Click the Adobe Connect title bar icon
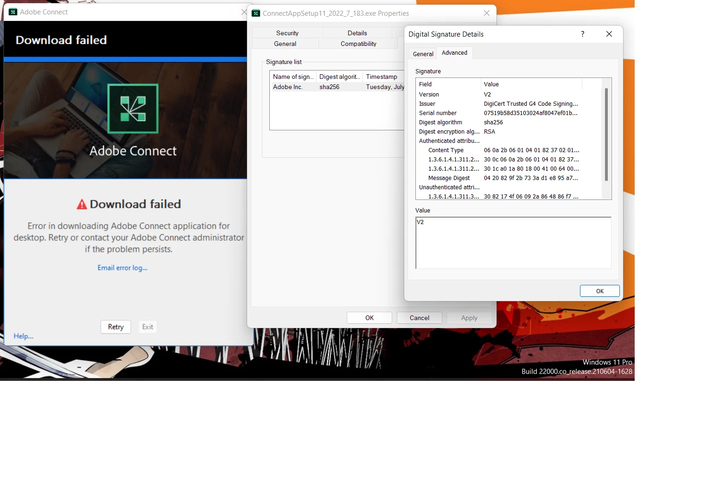This screenshot has width=726, height=501. point(13,12)
